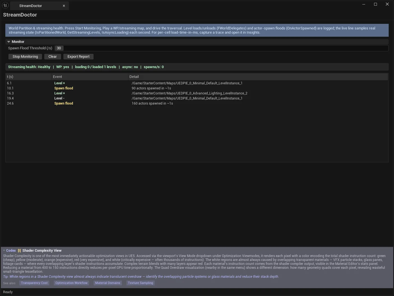This screenshot has height=296, width=394.
Task: Minimize the window
Action: click(364, 4)
